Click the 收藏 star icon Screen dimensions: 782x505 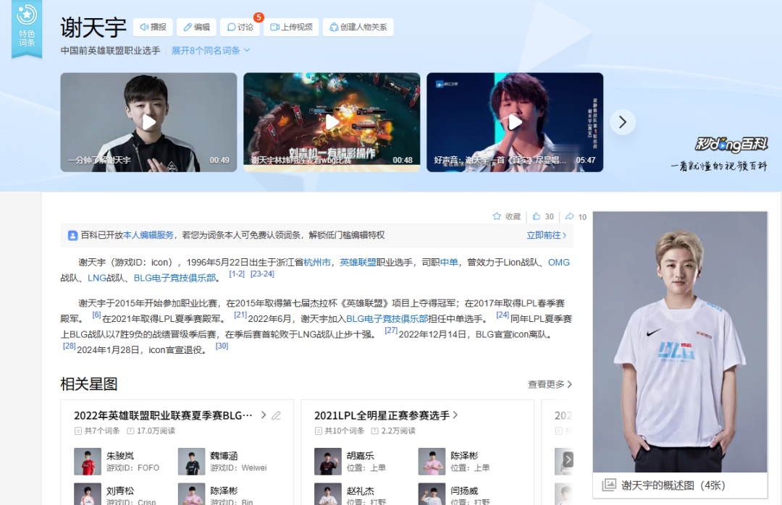click(x=497, y=216)
